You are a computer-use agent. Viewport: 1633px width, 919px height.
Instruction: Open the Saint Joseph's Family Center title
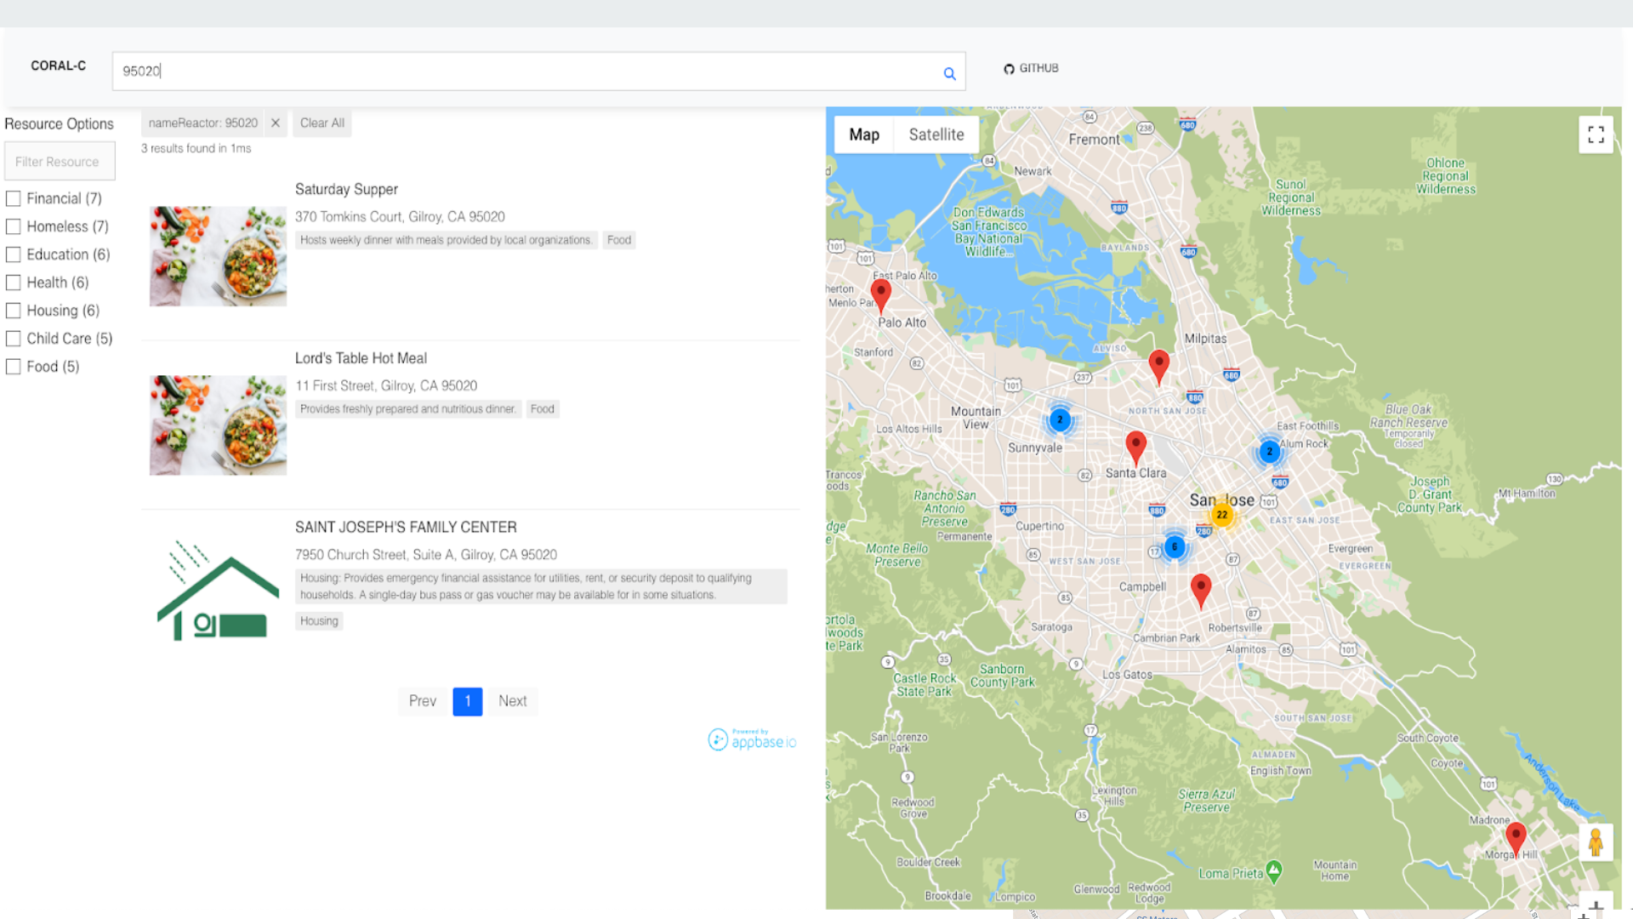tap(406, 528)
